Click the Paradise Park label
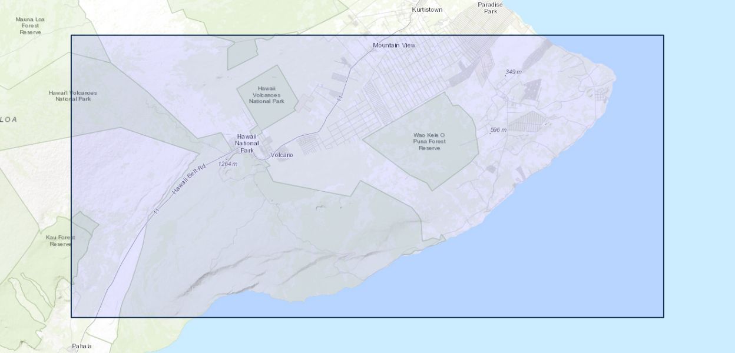The width and height of the screenshot is (735, 353). tap(490, 8)
